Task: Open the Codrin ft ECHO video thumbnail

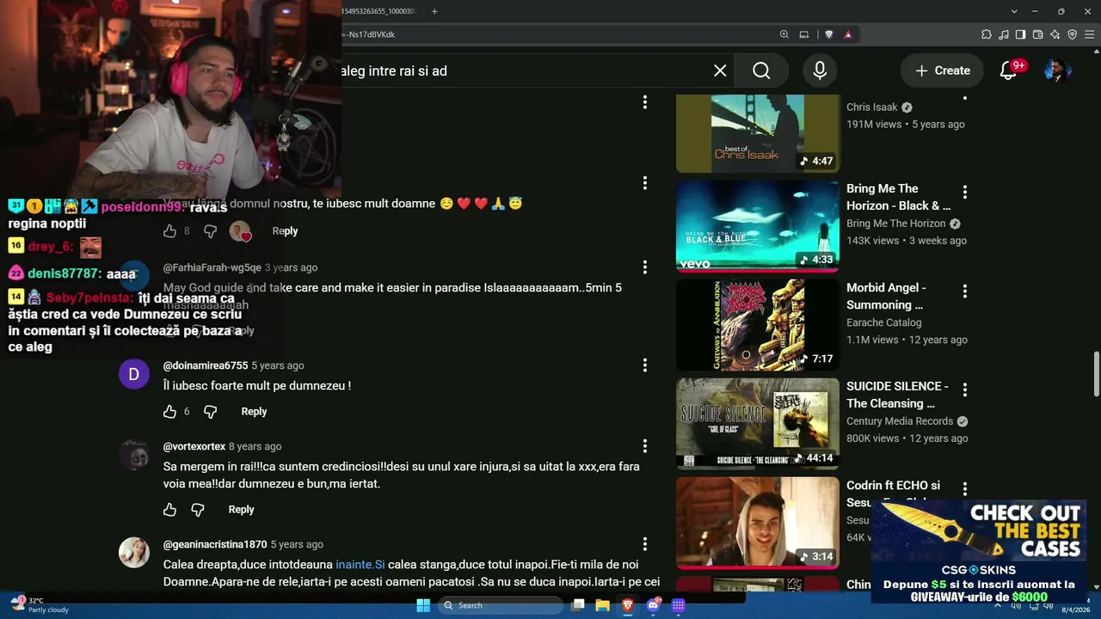Action: click(x=757, y=522)
